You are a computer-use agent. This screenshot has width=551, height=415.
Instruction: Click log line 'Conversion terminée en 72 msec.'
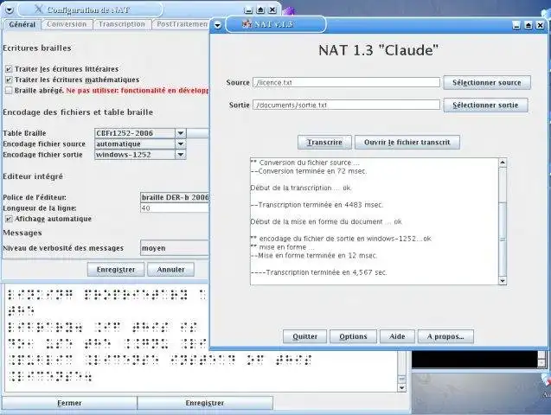click(309, 171)
